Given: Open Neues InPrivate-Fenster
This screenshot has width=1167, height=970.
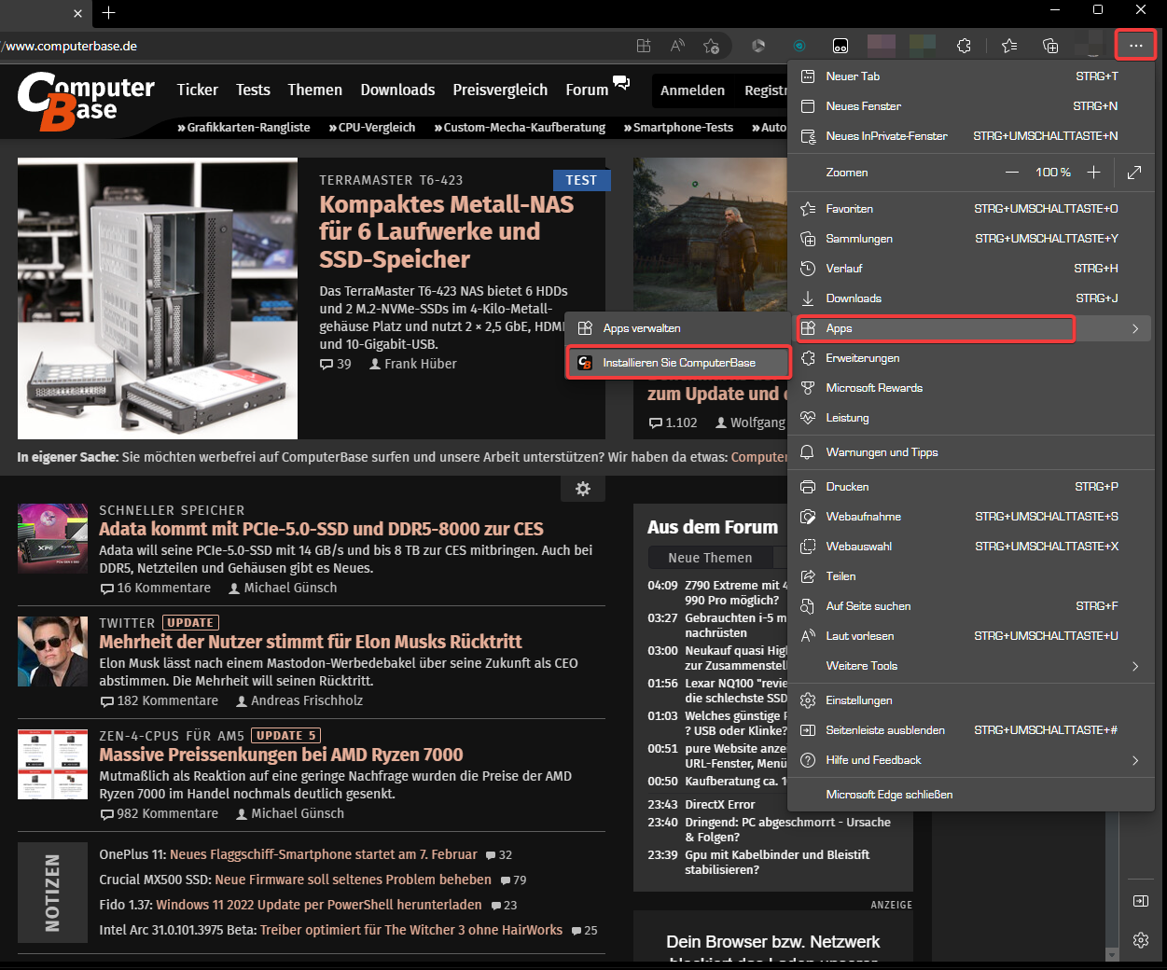Looking at the screenshot, I should click(x=971, y=136).
